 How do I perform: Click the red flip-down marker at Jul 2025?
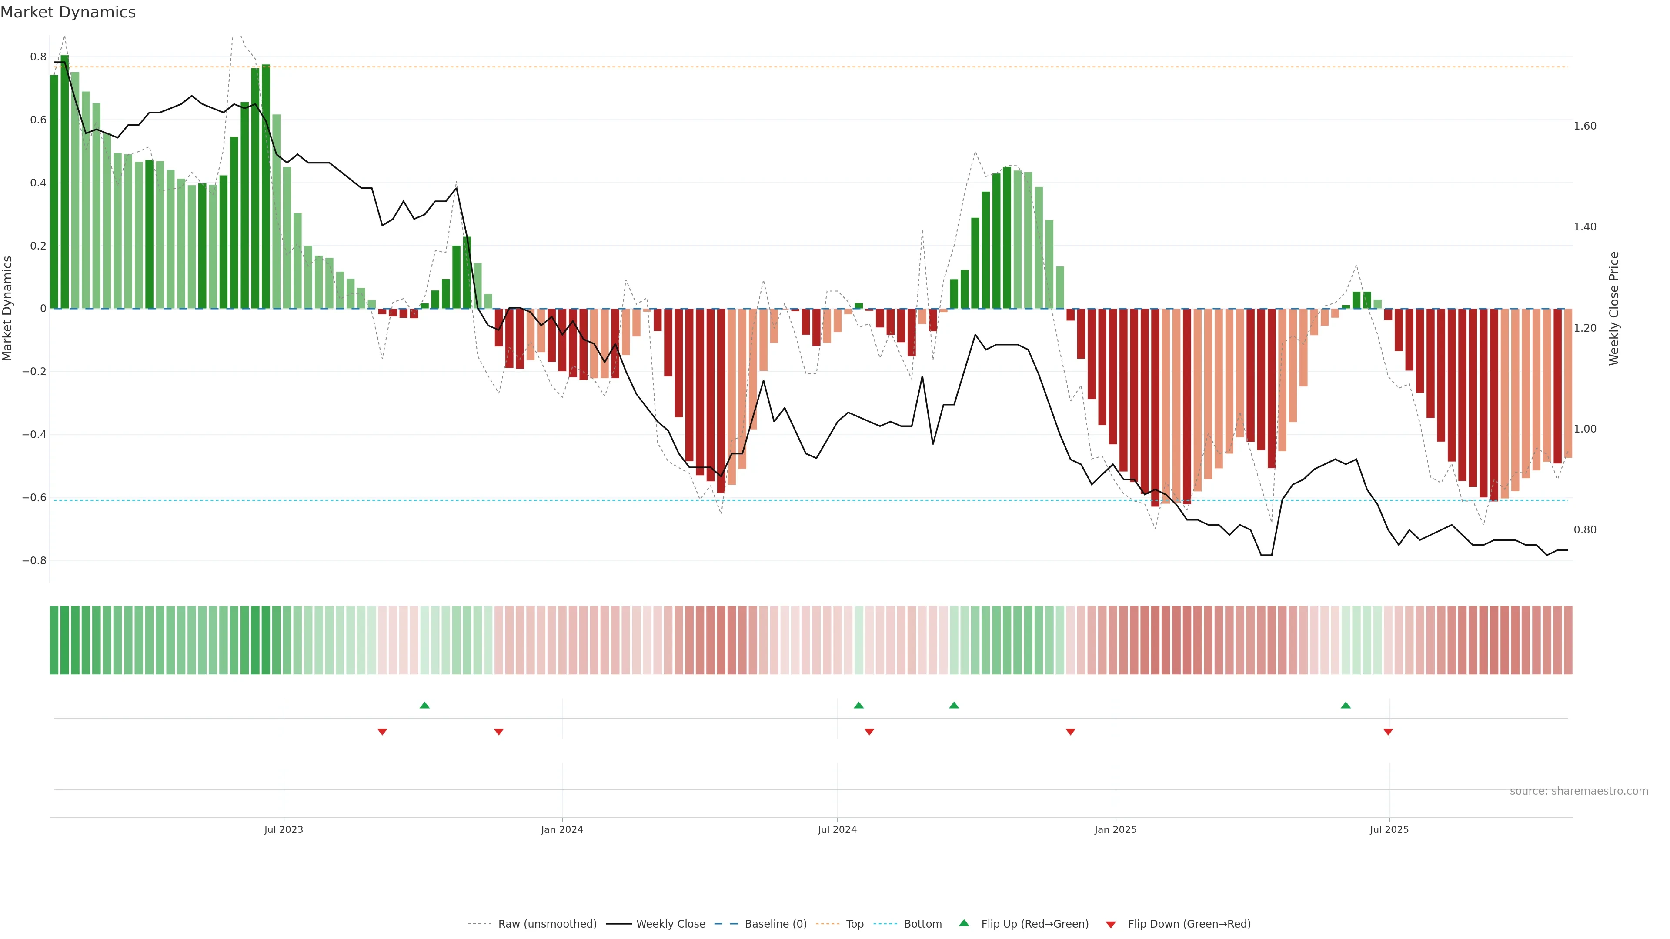pyautogui.click(x=1388, y=732)
